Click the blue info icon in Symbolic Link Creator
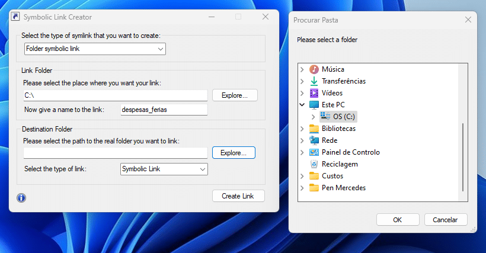This screenshot has width=486, height=253. (21, 197)
